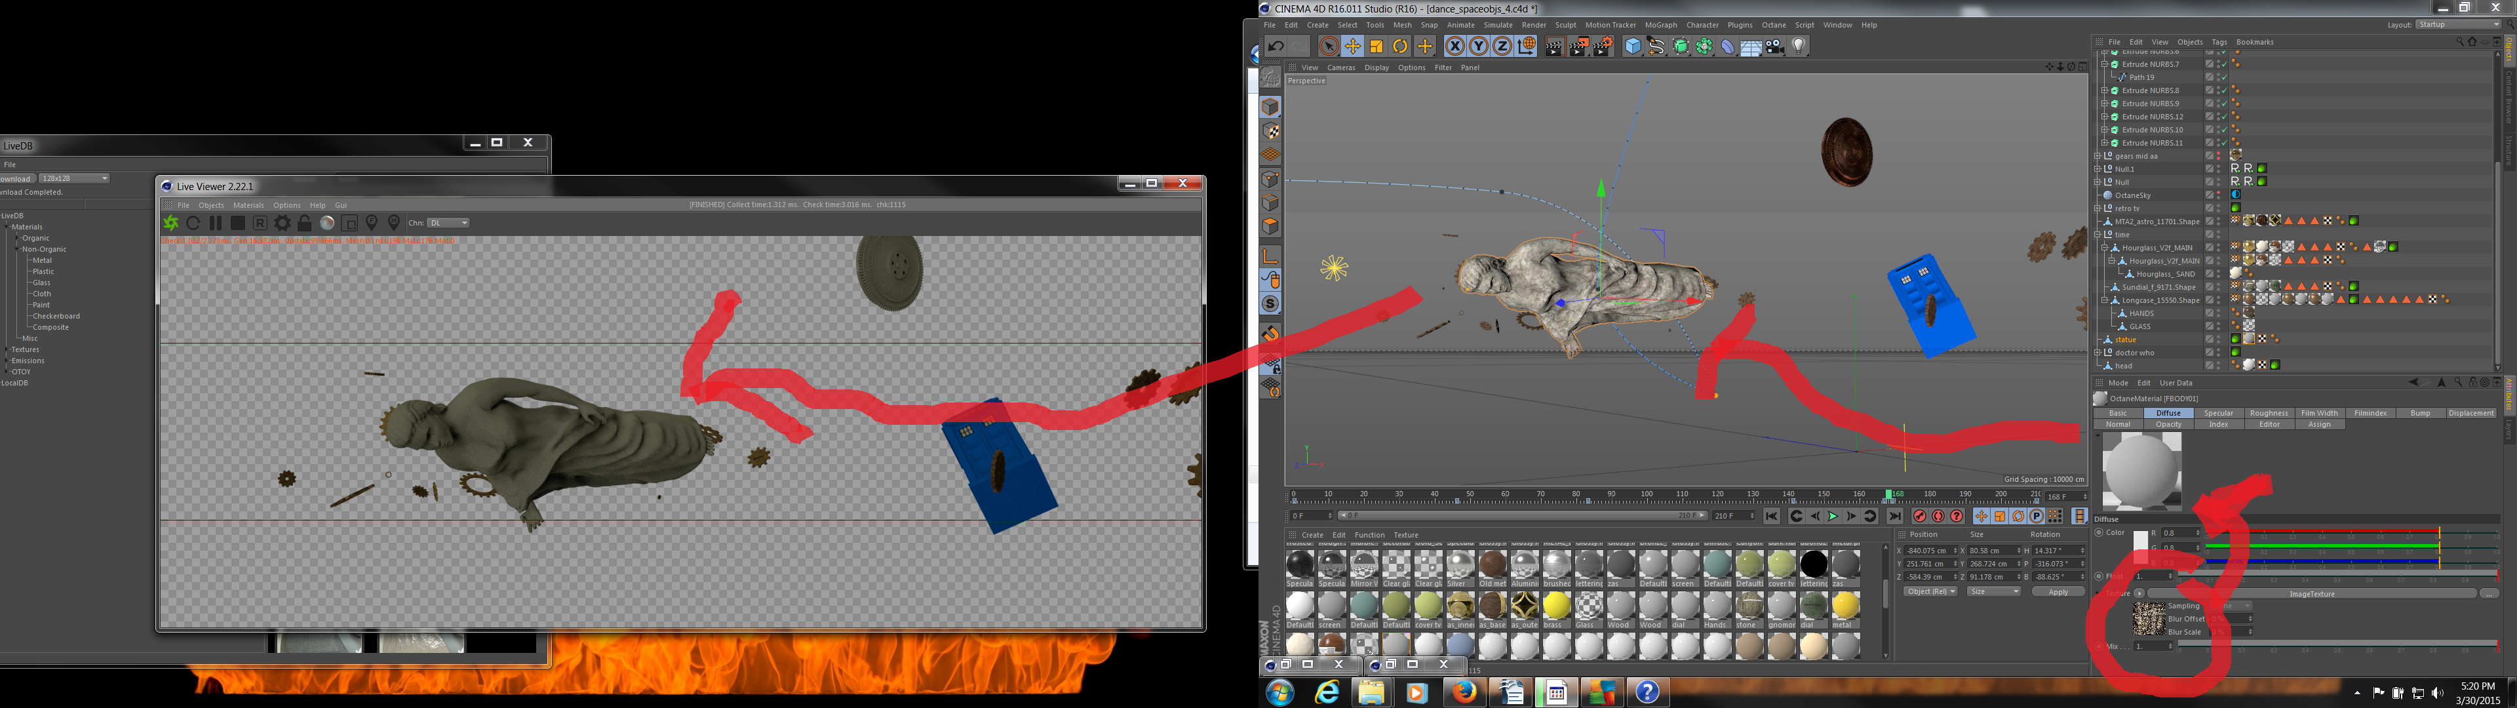
Task: Switch to the Specular material tab
Action: coord(2218,414)
